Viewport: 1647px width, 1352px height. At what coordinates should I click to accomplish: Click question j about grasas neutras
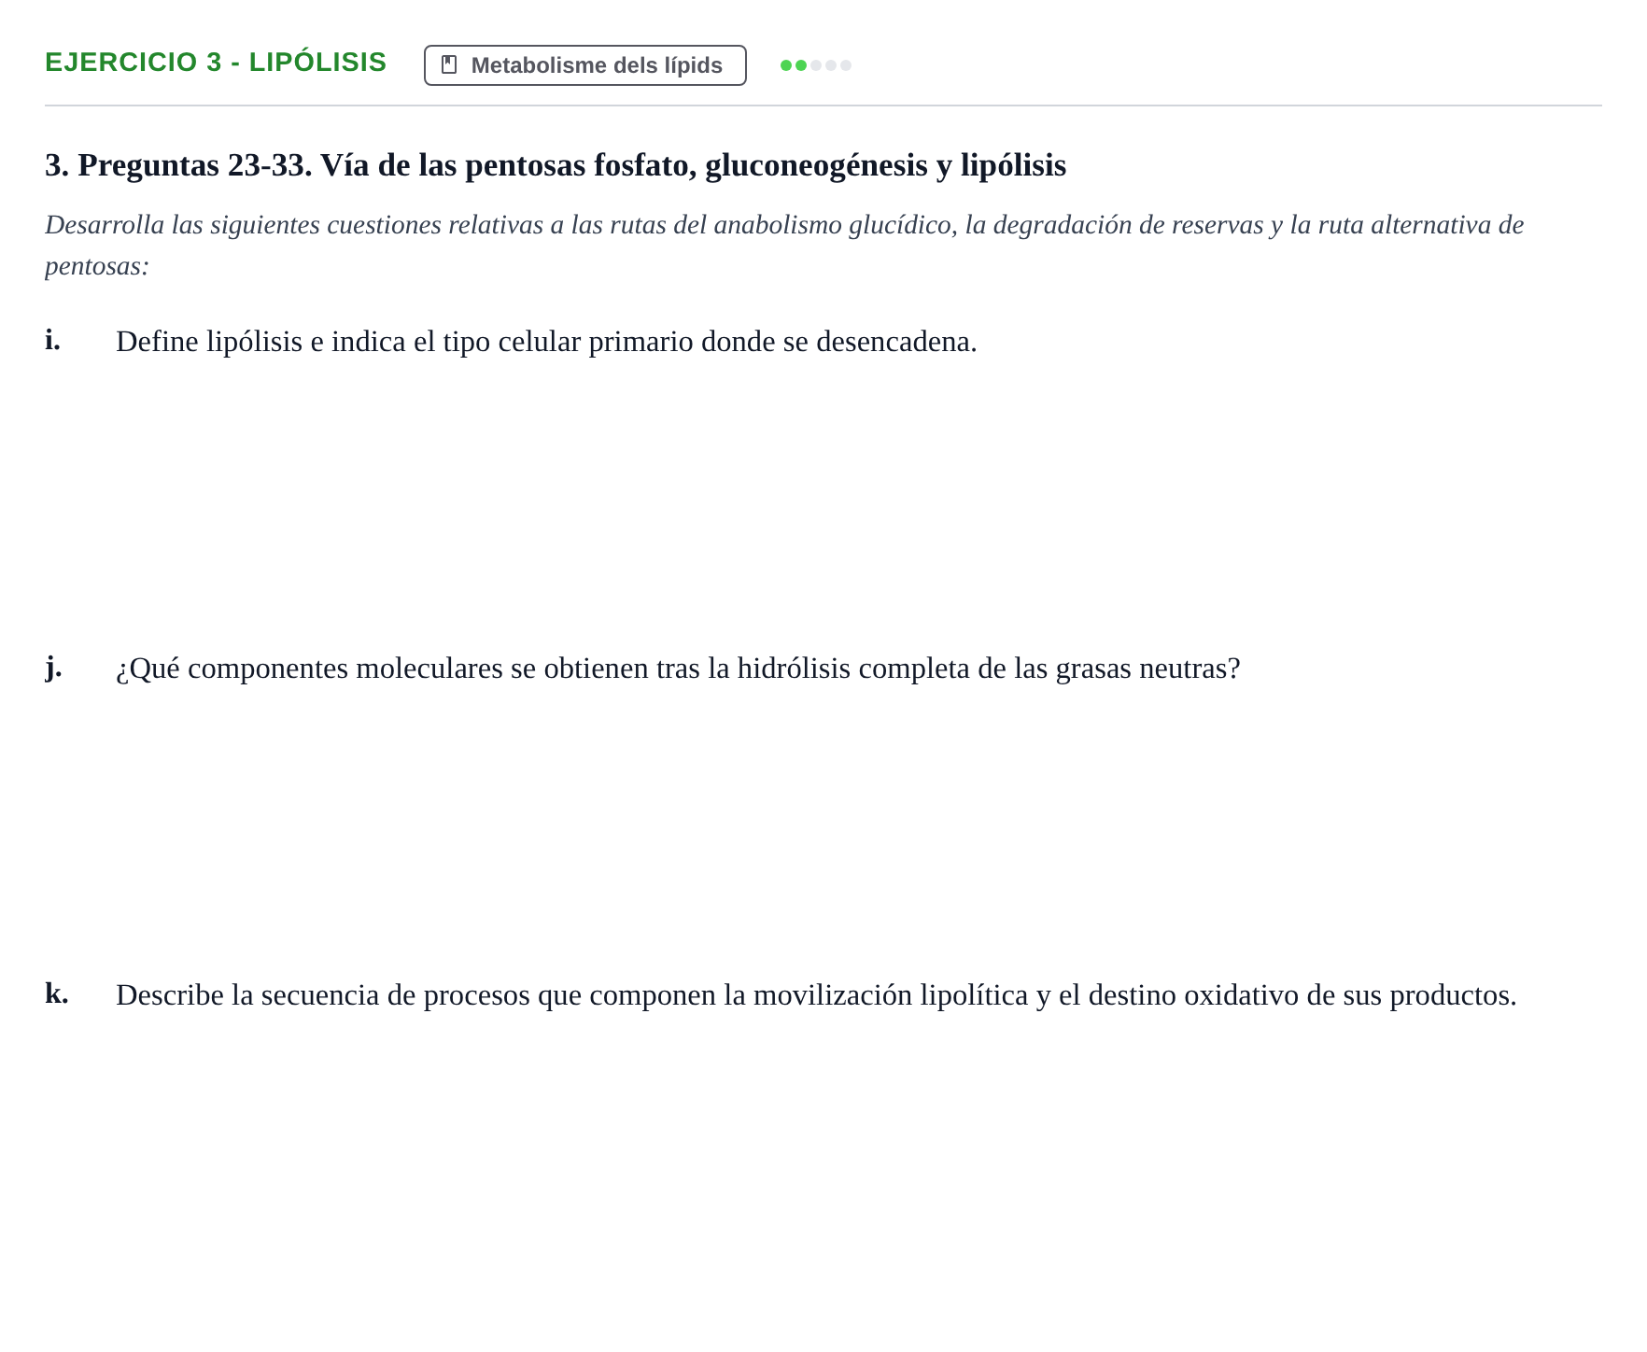tap(678, 669)
